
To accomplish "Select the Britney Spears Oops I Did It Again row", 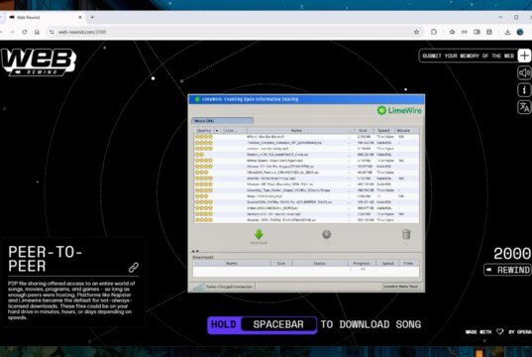I will (306, 161).
